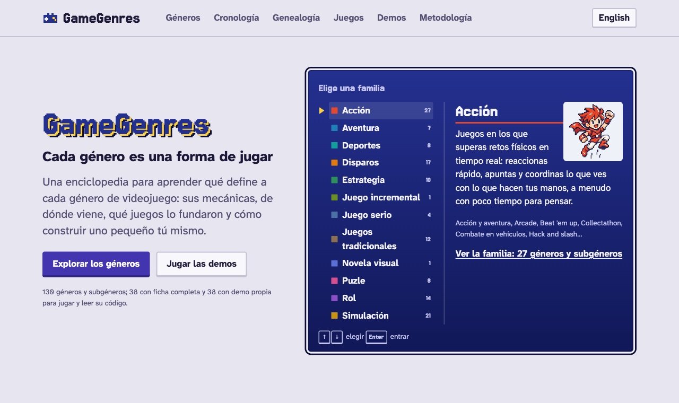Click the count 14 next to Rol
Viewport: 679px width, 403px height.
428,298
